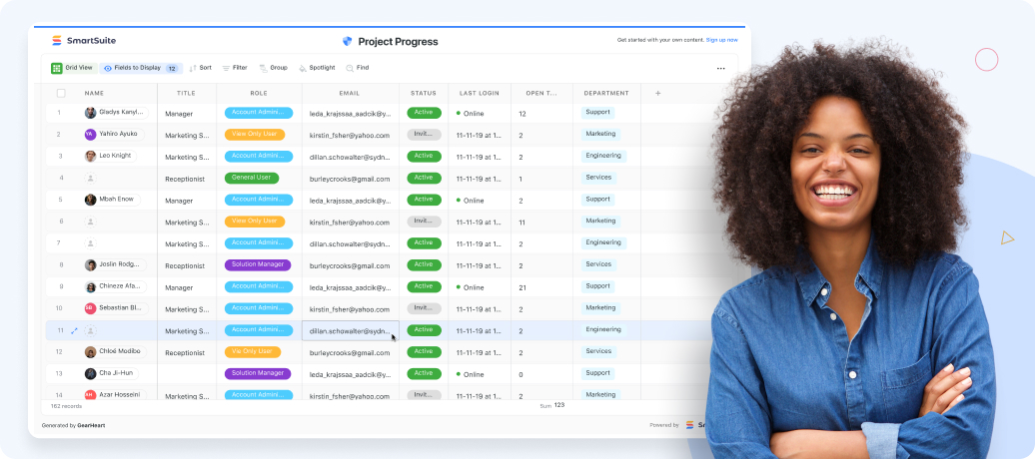Click Solution Manager tag in row 8
This screenshot has width=1035, height=459.
coord(258,265)
